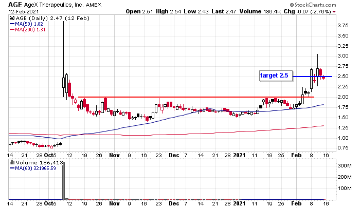Click the Oct5 label on price chart axis
Screen dimensions: 360x208
(50, 155)
